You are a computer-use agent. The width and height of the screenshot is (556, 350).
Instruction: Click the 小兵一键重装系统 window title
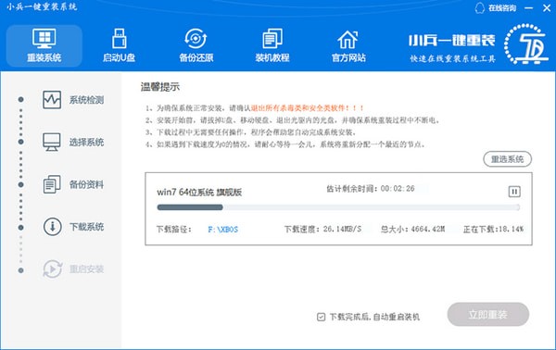tap(42, 6)
